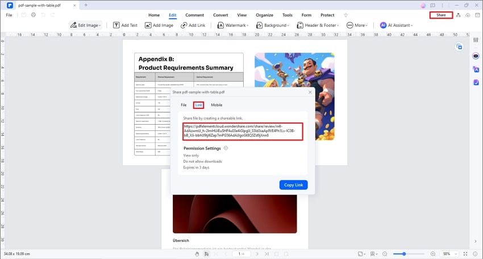The height and width of the screenshot is (259, 483).
Task: Click the Redo arrow icon
Action: click(x=53, y=15)
